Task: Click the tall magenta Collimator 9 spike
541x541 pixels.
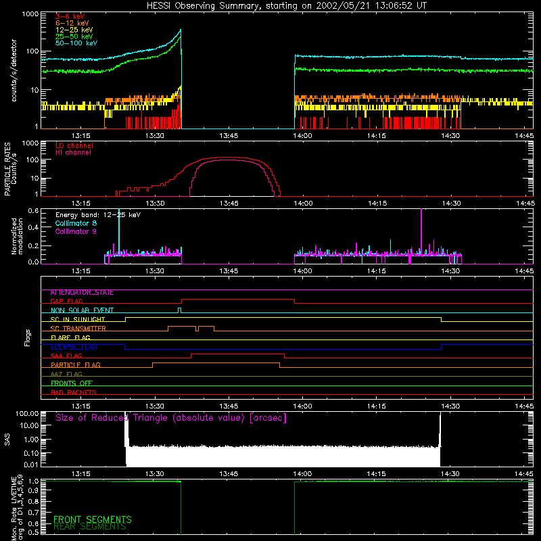Action: coord(421,232)
